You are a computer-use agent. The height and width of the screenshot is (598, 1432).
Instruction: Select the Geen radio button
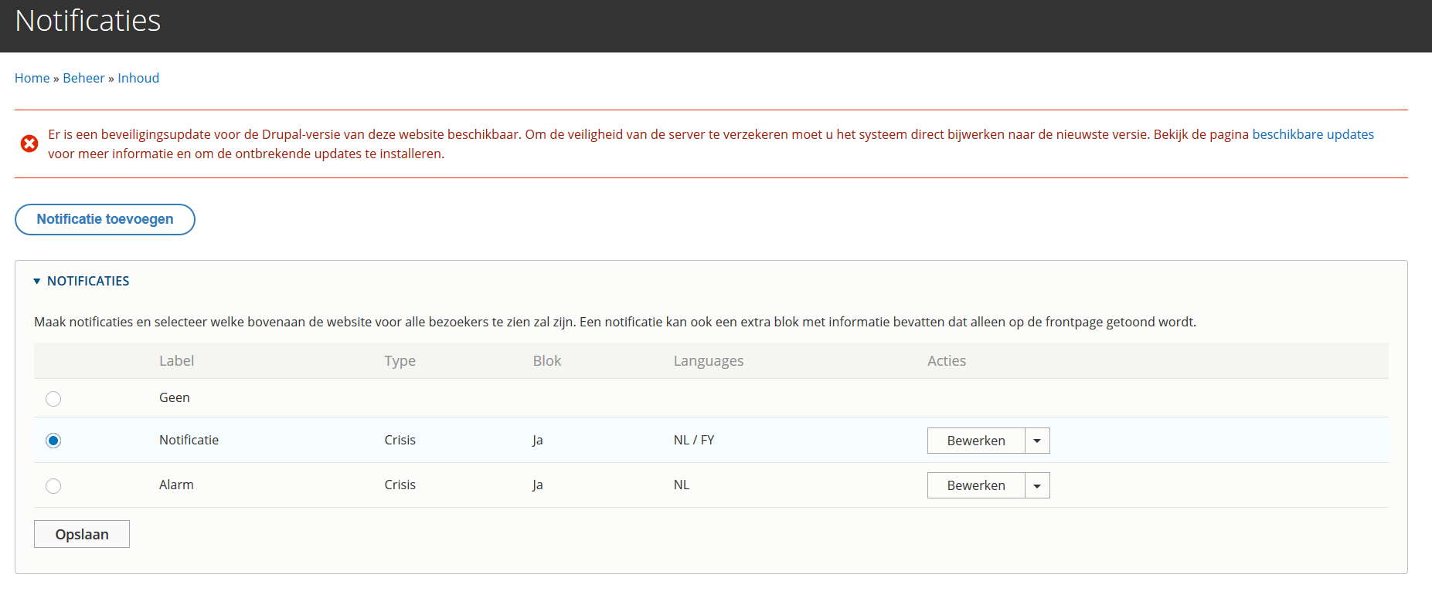click(53, 399)
